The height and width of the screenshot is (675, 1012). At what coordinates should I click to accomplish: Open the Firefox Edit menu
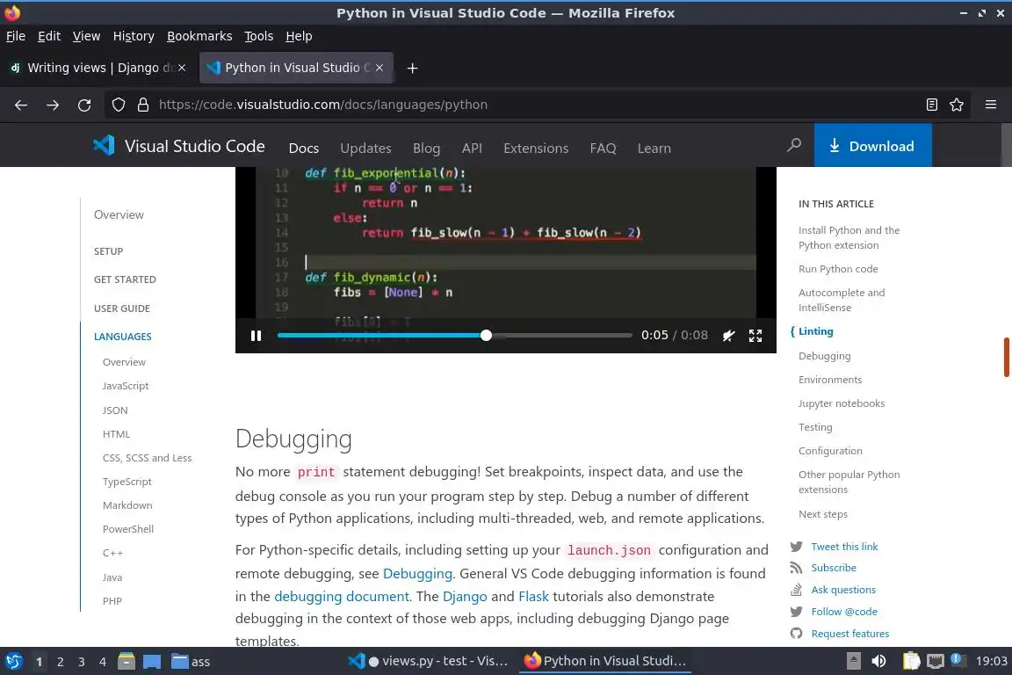[x=49, y=36]
